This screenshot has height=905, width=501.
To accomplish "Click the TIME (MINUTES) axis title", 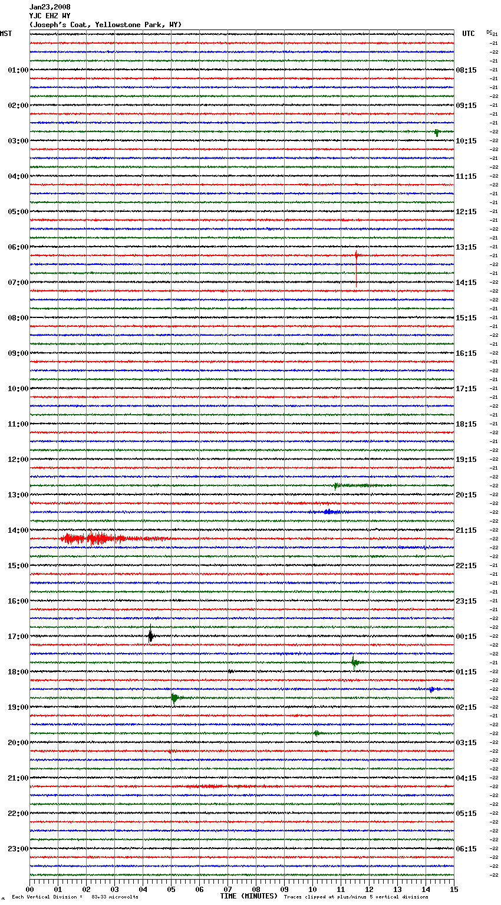I will coord(249,896).
